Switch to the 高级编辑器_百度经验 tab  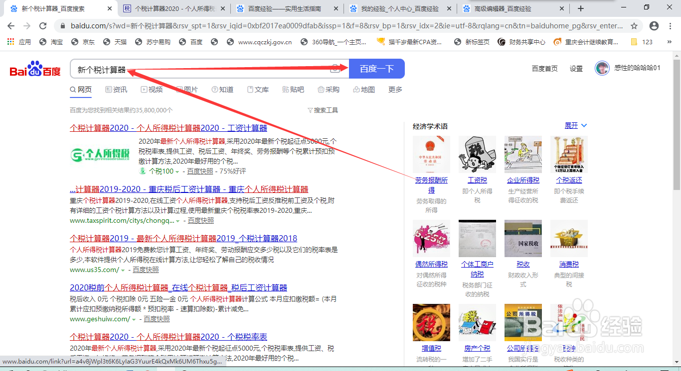point(513,8)
